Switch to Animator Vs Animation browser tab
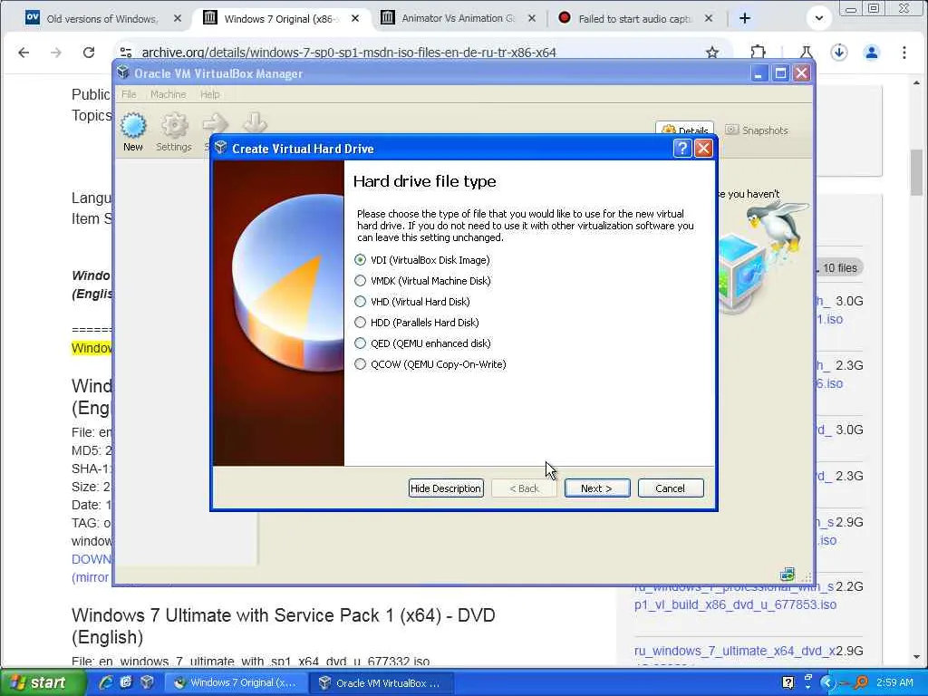Screen dimensions: 928x696 pyautogui.click(x=458, y=18)
